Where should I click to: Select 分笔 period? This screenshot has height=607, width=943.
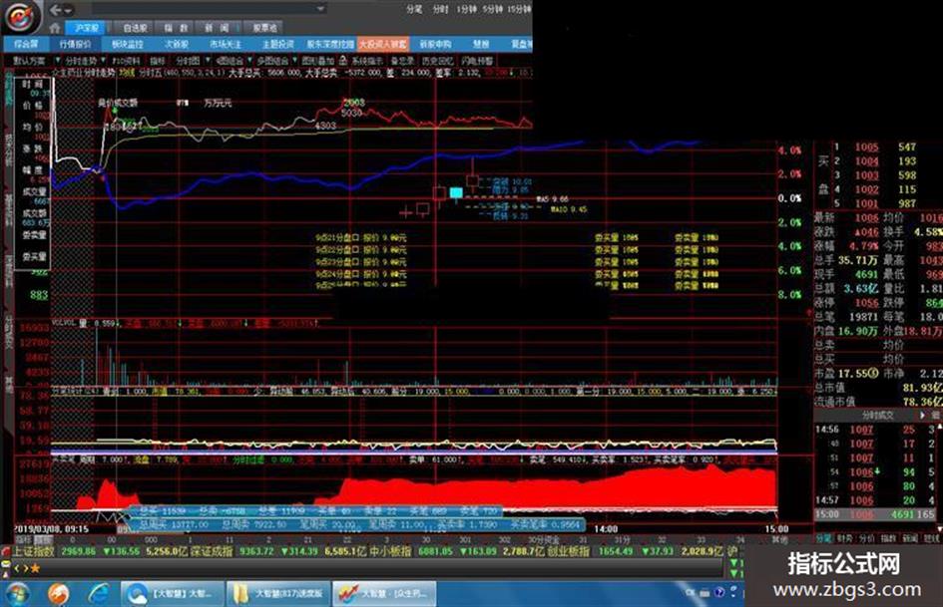point(414,9)
